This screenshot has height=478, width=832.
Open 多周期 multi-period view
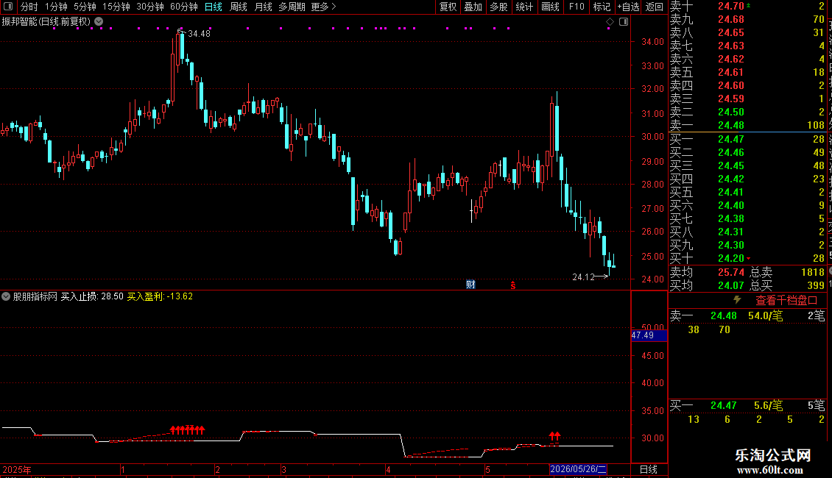click(x=292, y=7)
